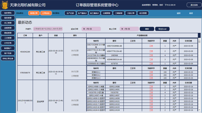Switch to the 新增订单 tab
202x113 pixels.
pyautogui.click(x=34, y=13)
